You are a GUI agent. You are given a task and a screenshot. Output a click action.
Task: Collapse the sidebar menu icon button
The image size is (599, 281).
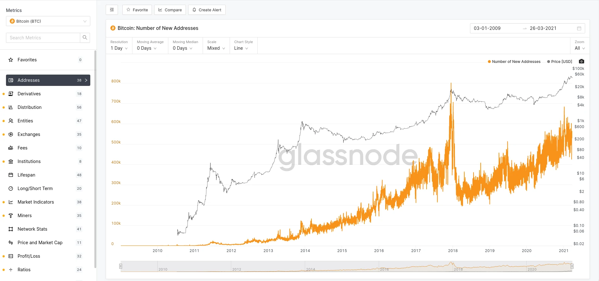(112, 10)
